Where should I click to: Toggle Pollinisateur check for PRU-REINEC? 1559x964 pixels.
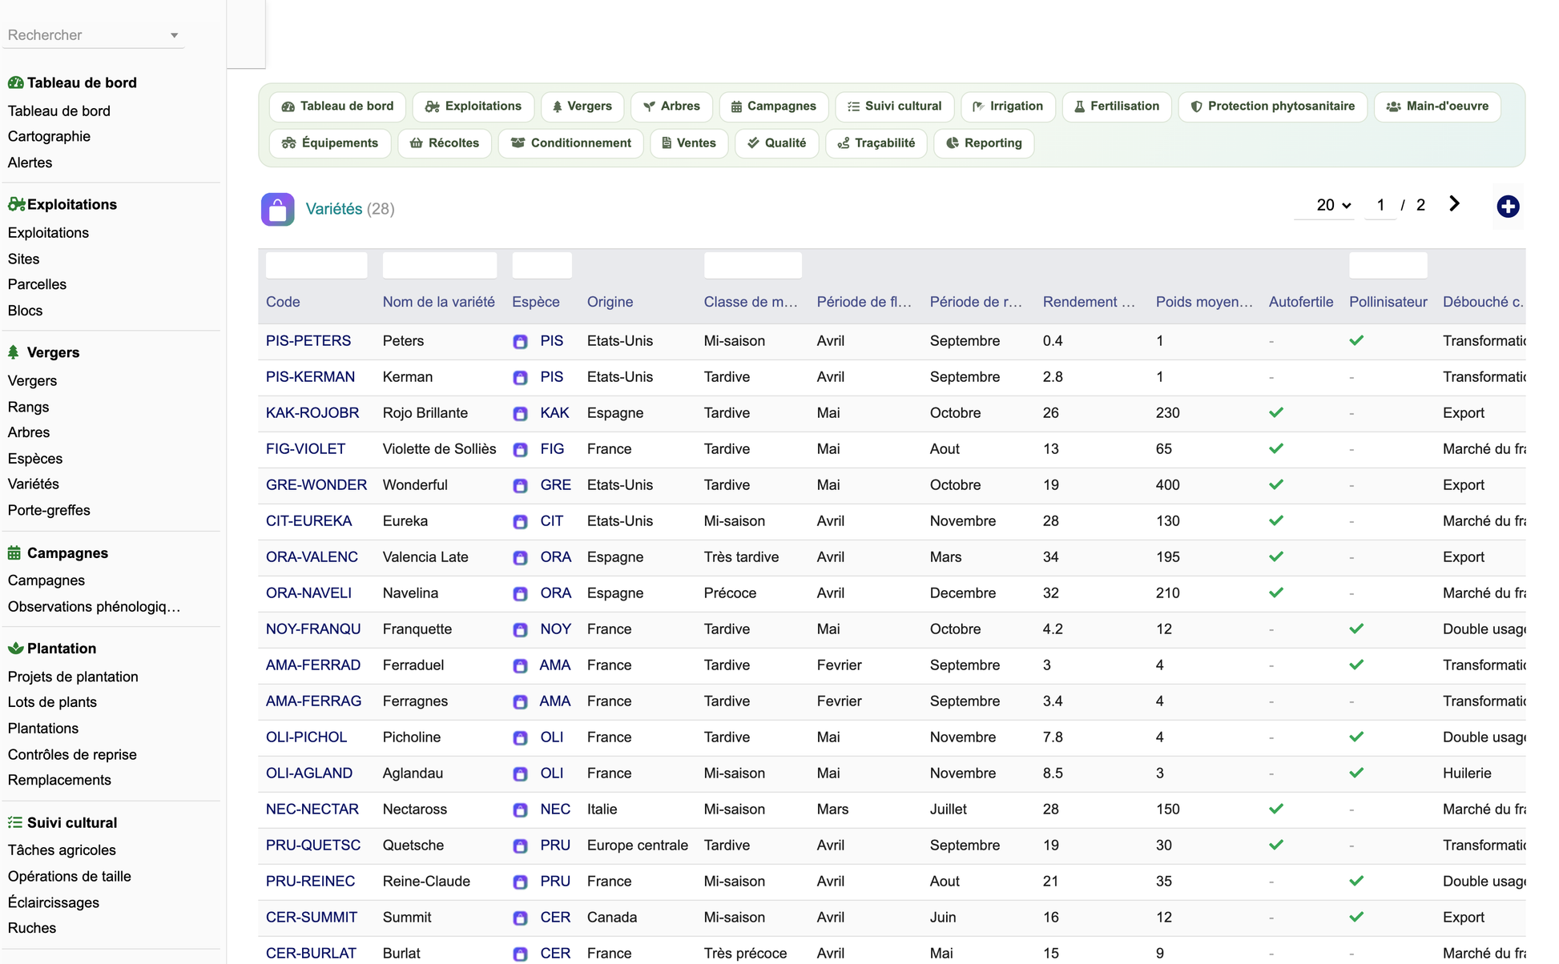pyautogui.click(x=1356, y=881)
